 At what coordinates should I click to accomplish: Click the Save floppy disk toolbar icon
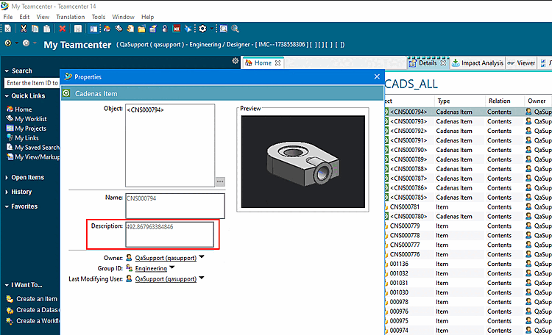(x=78, y=29)
